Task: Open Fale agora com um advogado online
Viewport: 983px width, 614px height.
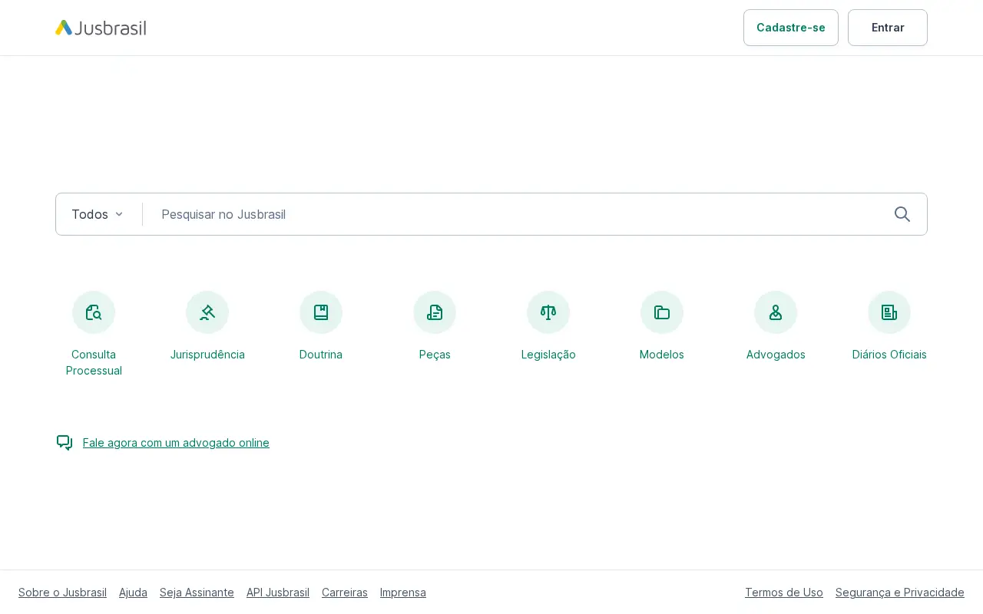Action: 176,443
